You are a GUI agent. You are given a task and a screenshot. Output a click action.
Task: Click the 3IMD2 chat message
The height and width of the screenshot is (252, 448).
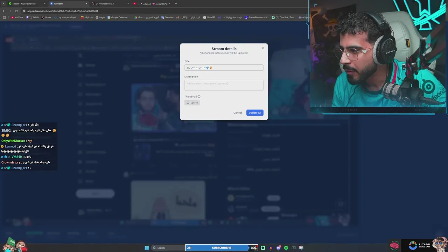28,133
